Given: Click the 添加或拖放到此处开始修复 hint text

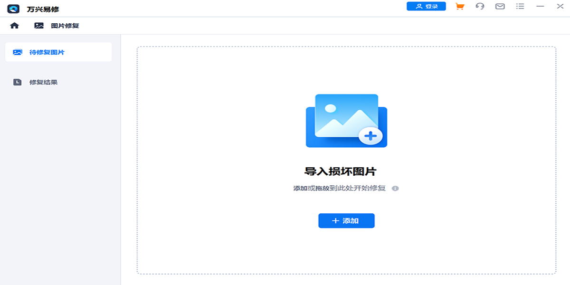Looking at the screenshot, I should [340, 189].
